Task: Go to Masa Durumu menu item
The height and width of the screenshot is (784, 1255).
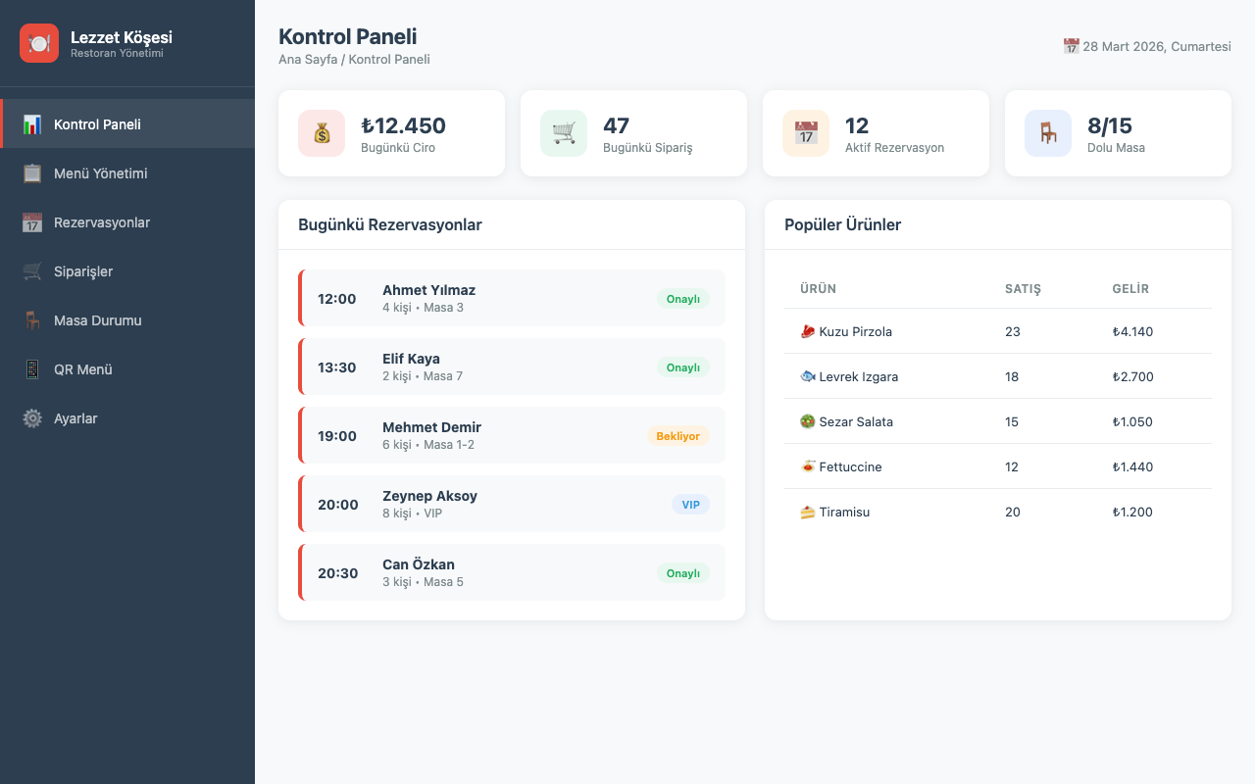Action: click(x=127, y=320)
